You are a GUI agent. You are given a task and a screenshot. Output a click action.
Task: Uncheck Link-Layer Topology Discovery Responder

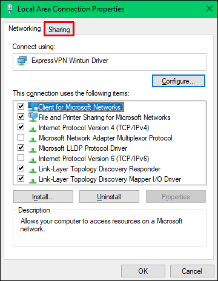coord(21,168)
